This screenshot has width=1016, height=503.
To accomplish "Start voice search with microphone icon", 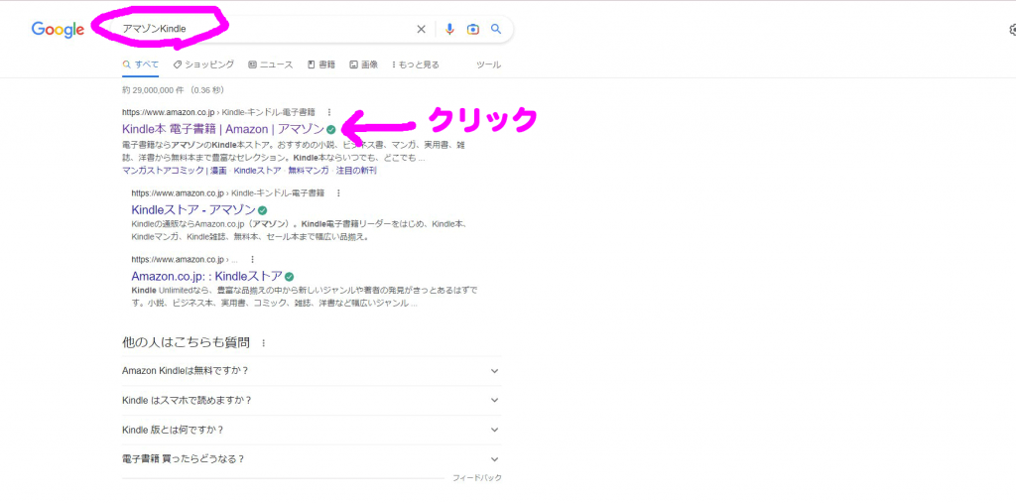I will tap(449, 29).
